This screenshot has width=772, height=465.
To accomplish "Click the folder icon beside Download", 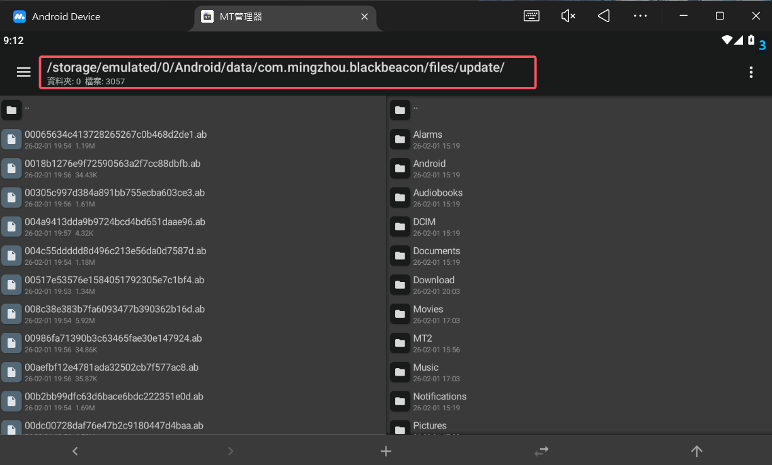I will point(400,284).
